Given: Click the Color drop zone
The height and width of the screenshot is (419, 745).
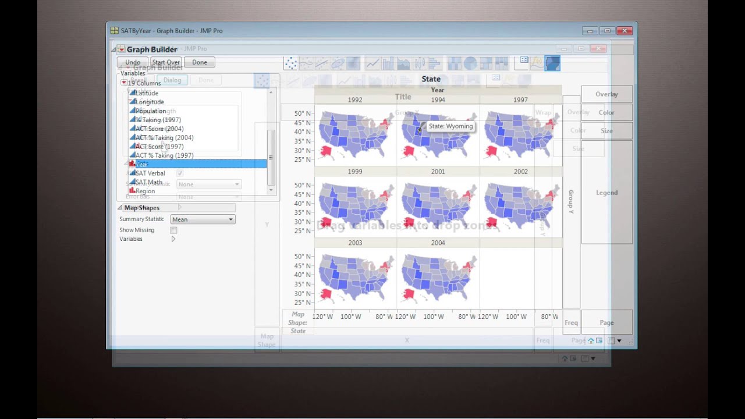Looking at the screenshot, I should click(x=606, y=113).
